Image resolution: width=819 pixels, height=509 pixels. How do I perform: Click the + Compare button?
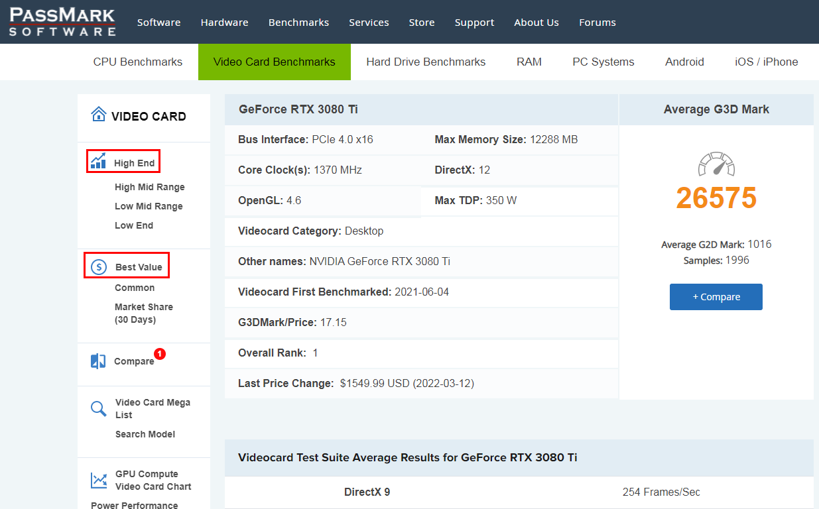[x=716, y=297]
